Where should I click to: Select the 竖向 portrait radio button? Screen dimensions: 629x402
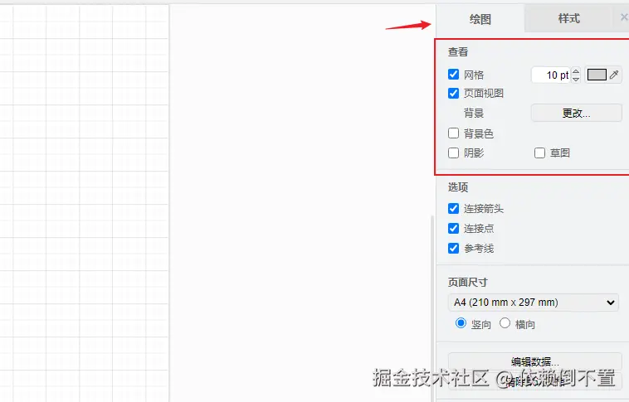point(461,323)
